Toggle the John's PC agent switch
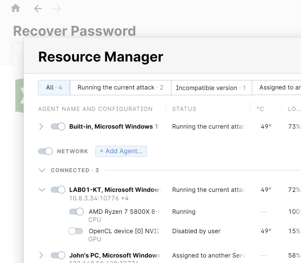The width and height of the screenshot is (301, 263). coord(58,255)
